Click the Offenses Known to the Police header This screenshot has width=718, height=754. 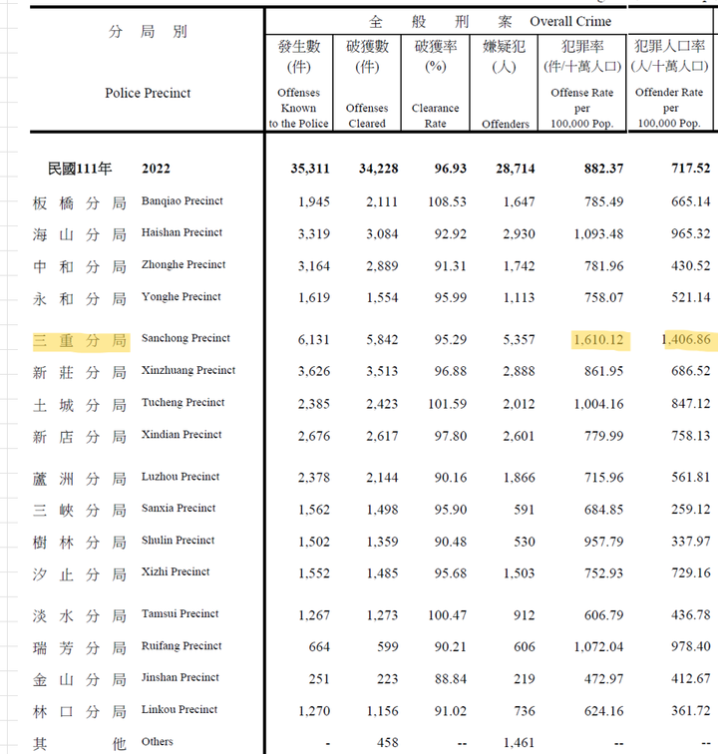pyautogui.click(x=298, y=108)
